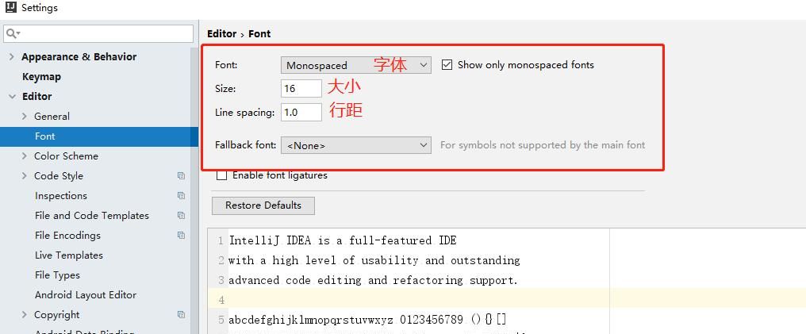The height and width of the screenshot is (334, 806).
Task: Click the project-level icon beside Copyright
Action: pyautogui.click(x=181, y=314)
